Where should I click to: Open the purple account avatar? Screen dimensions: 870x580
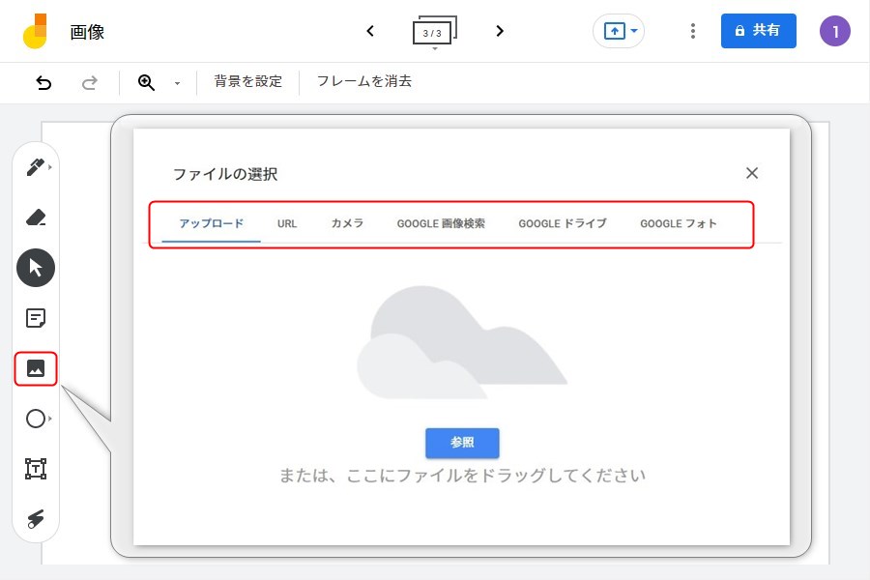click(x=835, y=31)
